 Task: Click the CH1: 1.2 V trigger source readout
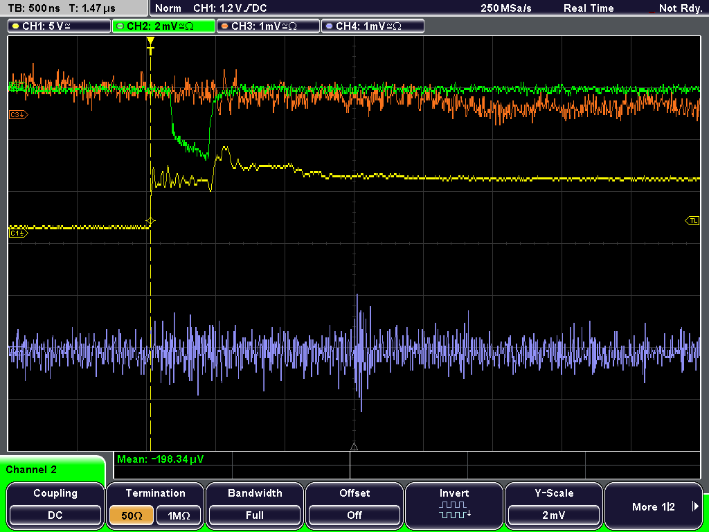coord(230,8)
